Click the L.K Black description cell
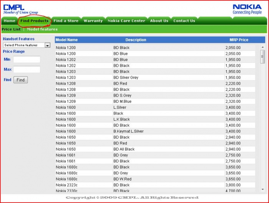Viewport: 269px width, 203px height. 122,120
